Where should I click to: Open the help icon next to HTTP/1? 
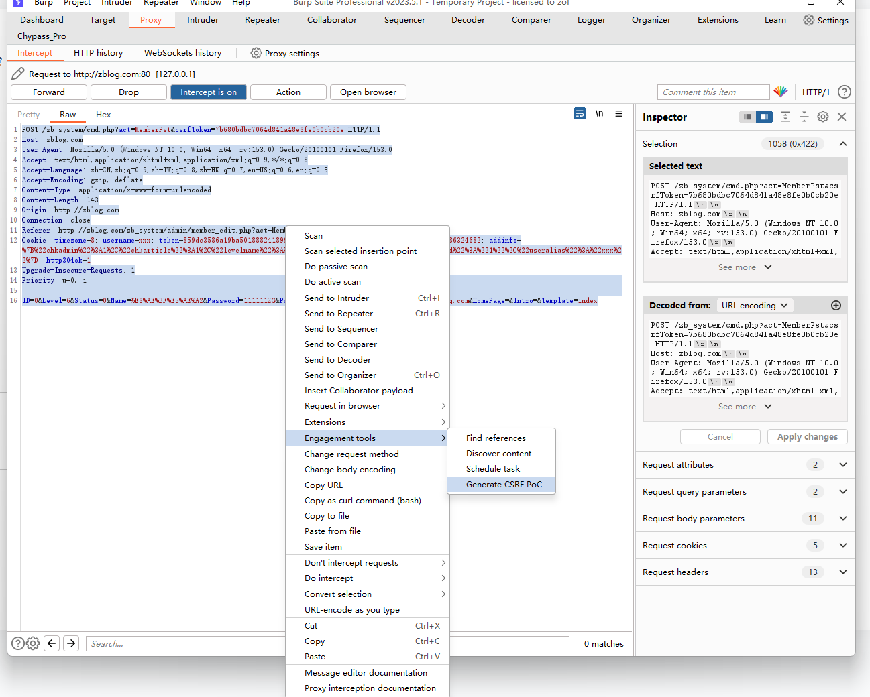click(845, 92)
